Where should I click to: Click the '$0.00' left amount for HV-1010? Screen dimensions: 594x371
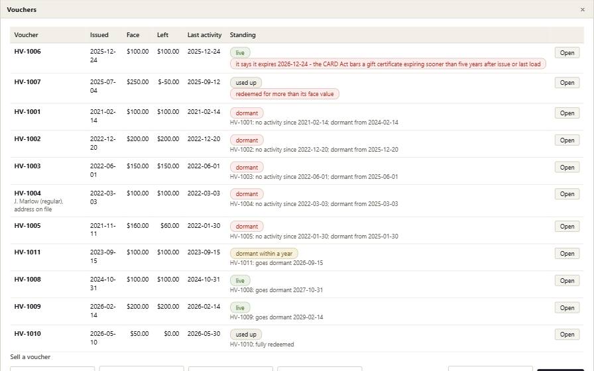[x=172, y=333]
